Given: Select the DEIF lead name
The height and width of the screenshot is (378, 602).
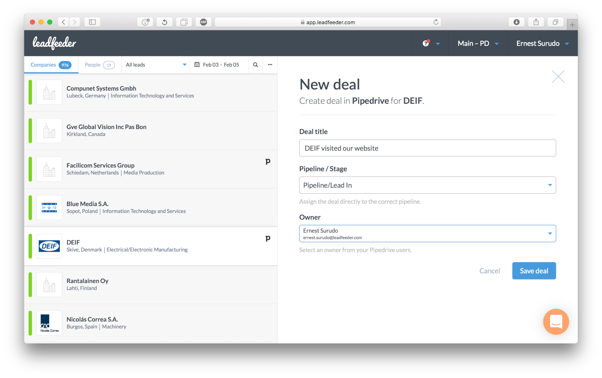Looking at the screenshot, I should pos(73,242).
